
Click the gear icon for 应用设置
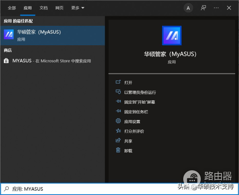[x=118, y=121]
